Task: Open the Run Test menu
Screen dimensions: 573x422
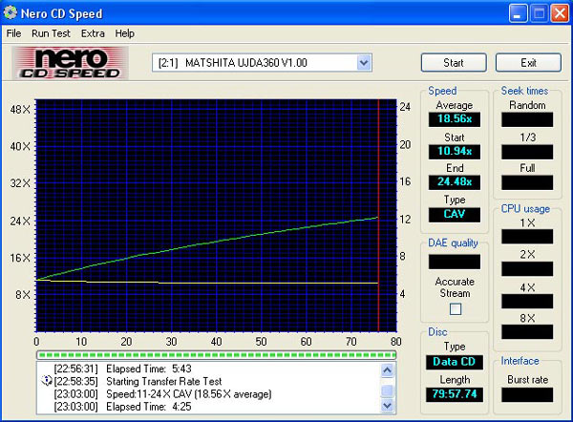Action: coord(50,33)
